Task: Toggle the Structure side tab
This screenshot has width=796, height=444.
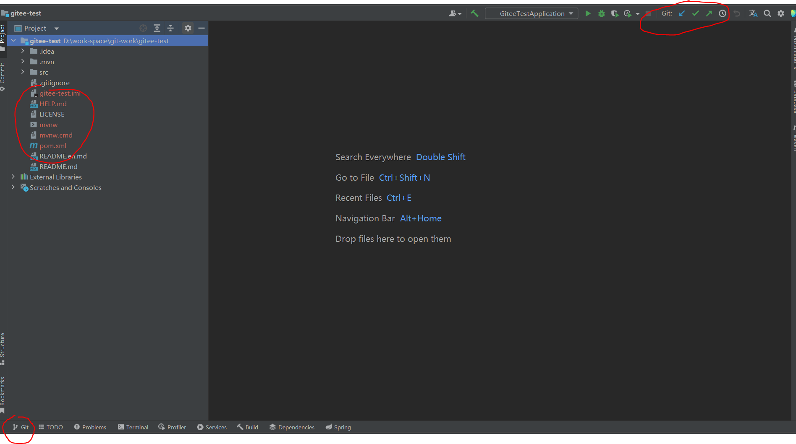Action: point(3,348)
